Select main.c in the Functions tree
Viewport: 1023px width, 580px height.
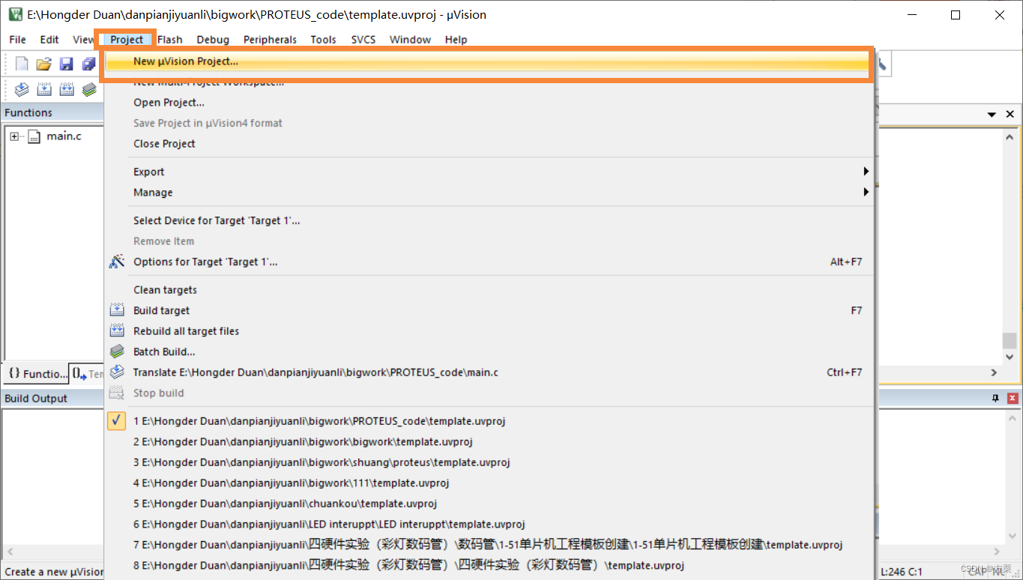[x=64, y=136]
